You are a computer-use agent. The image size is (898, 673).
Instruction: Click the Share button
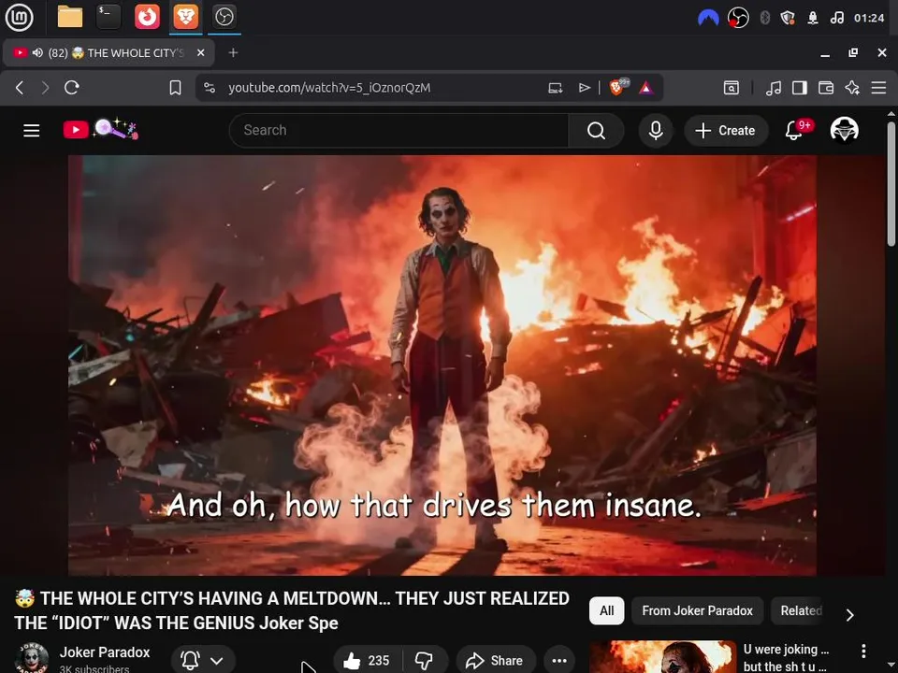pyautogui.click(x=496, y=661)
